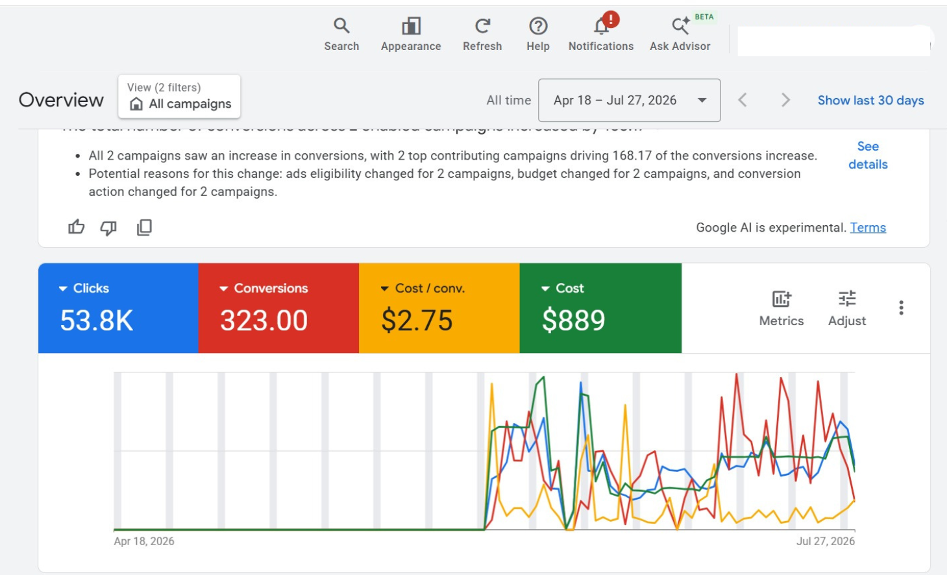Open See details link
The image size is (947, 575).
pos(868,155)
